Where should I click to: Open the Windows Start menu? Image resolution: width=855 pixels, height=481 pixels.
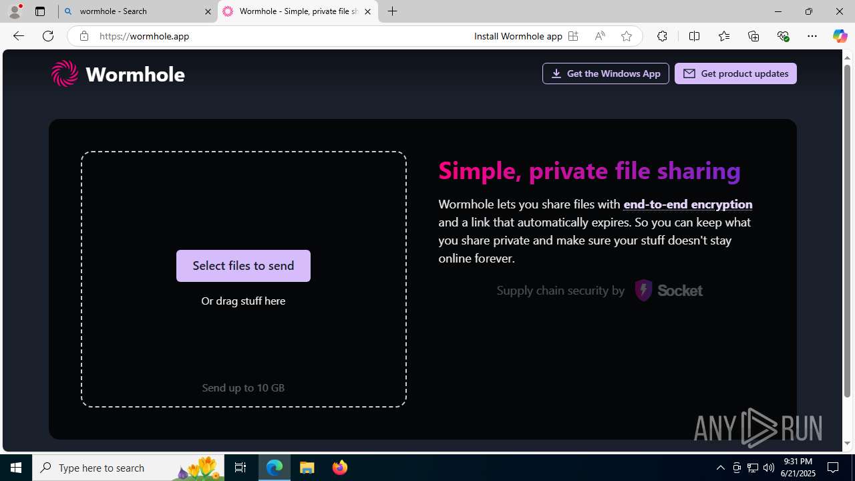pyautogui.click(x=16, y=468)
